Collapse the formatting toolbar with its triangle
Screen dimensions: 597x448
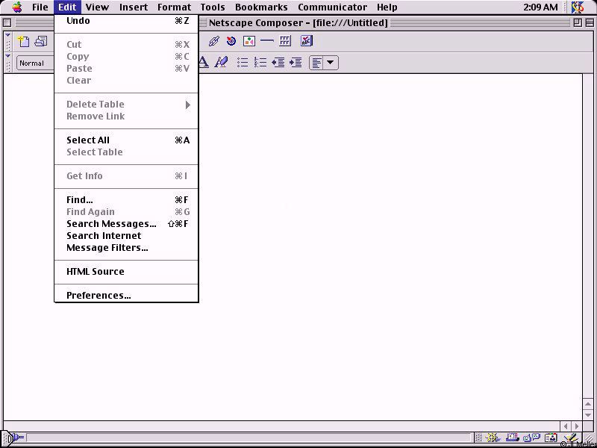pos(8,56)
